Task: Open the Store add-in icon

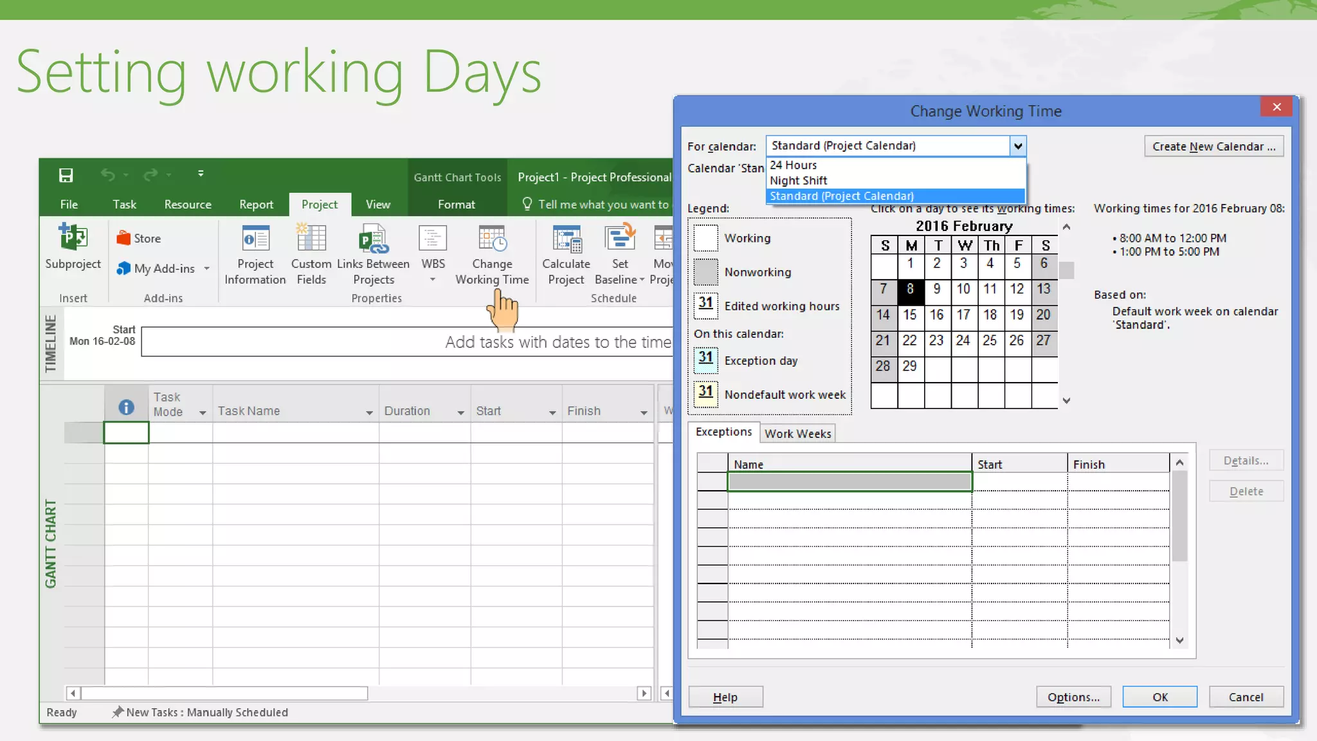Action: click(x=123, y=239)
